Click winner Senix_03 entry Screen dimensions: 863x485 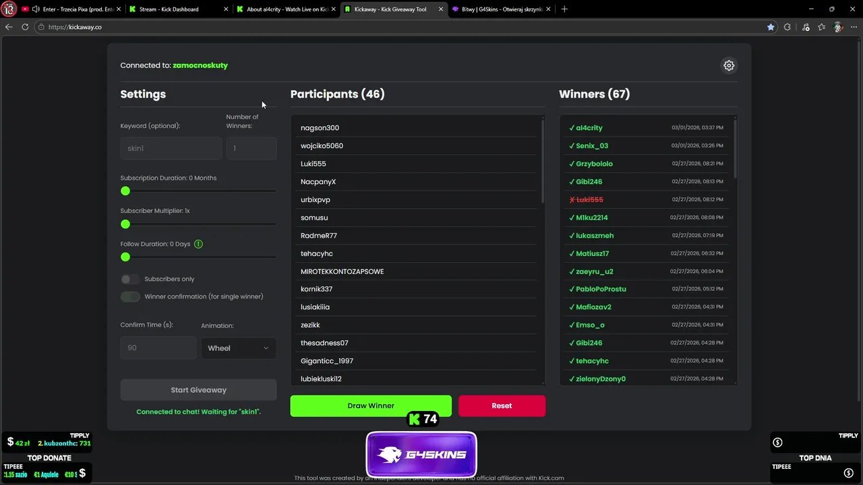click(646, 145)
